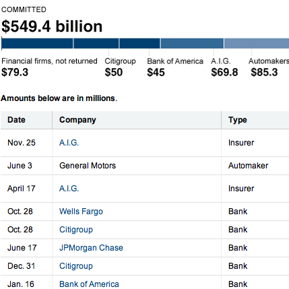Follow the Wells Fargo company link

(81, 212)
